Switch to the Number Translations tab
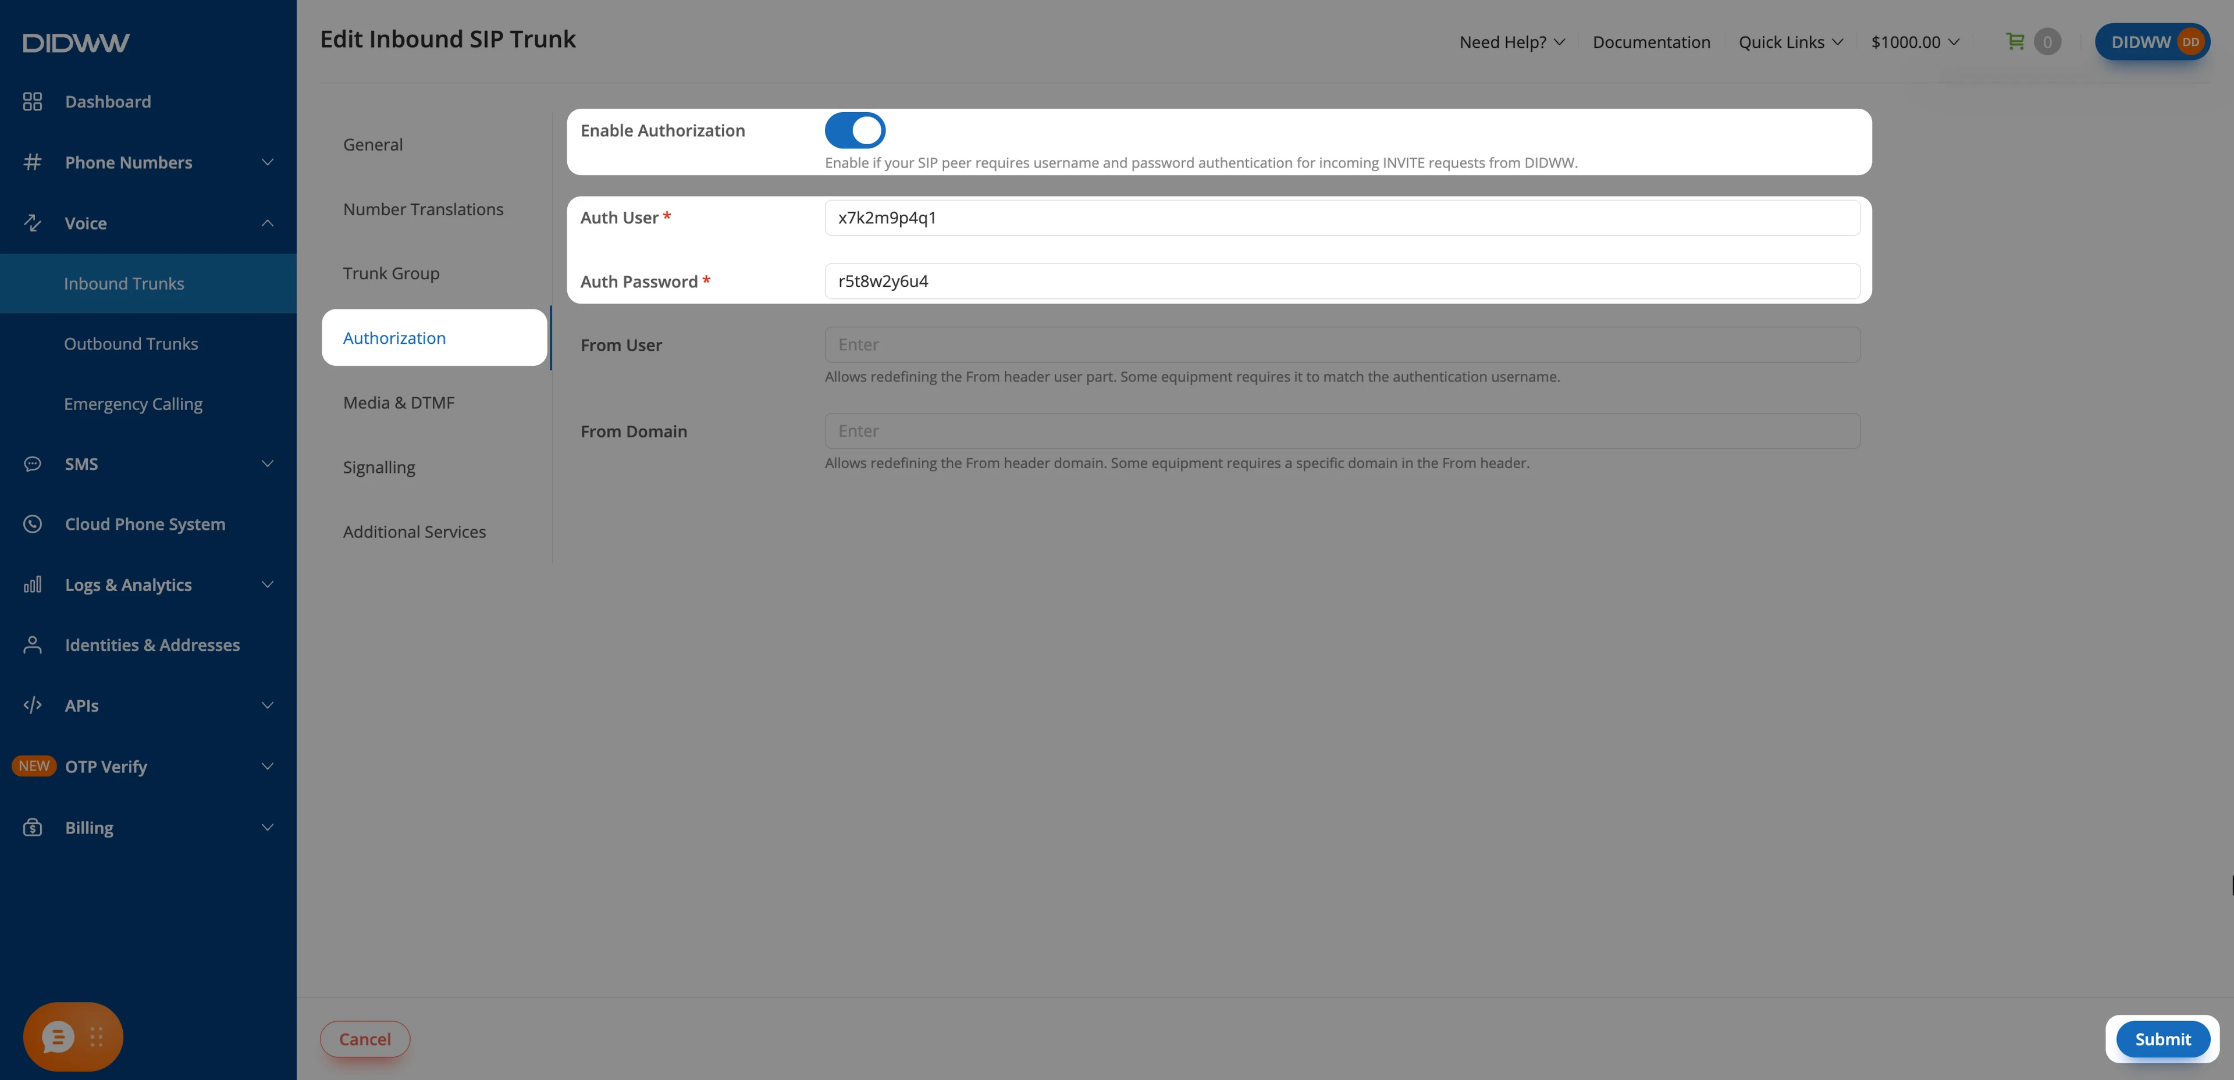The width and height of the screenshot is (2234, 1080). pyautogui.click(x=423, y=209)
